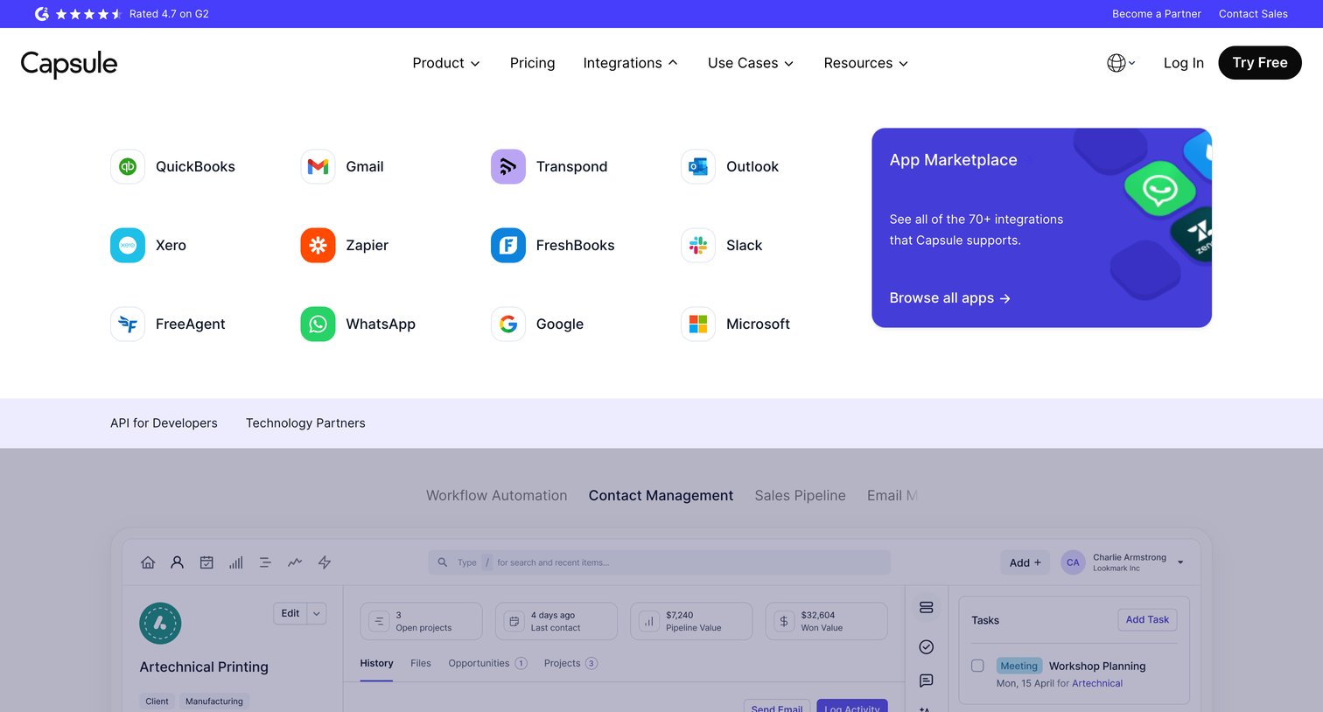Image resolution: width=1323 pixels, height=712 pixels.
Task: Click the Add Task button
Action: pos(1147,619)
